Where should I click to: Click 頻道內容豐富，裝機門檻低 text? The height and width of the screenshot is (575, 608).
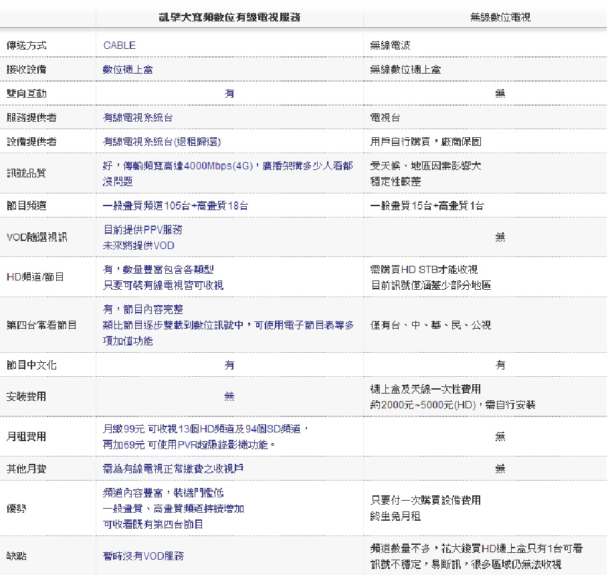[x=163, y=493]
